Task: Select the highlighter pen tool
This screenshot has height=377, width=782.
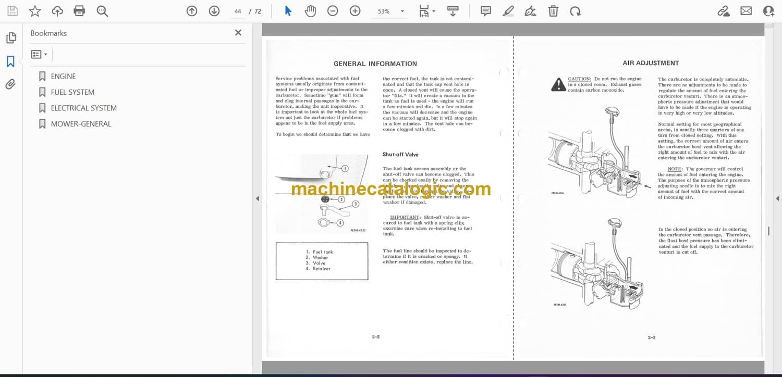Action: click(508, 11)
